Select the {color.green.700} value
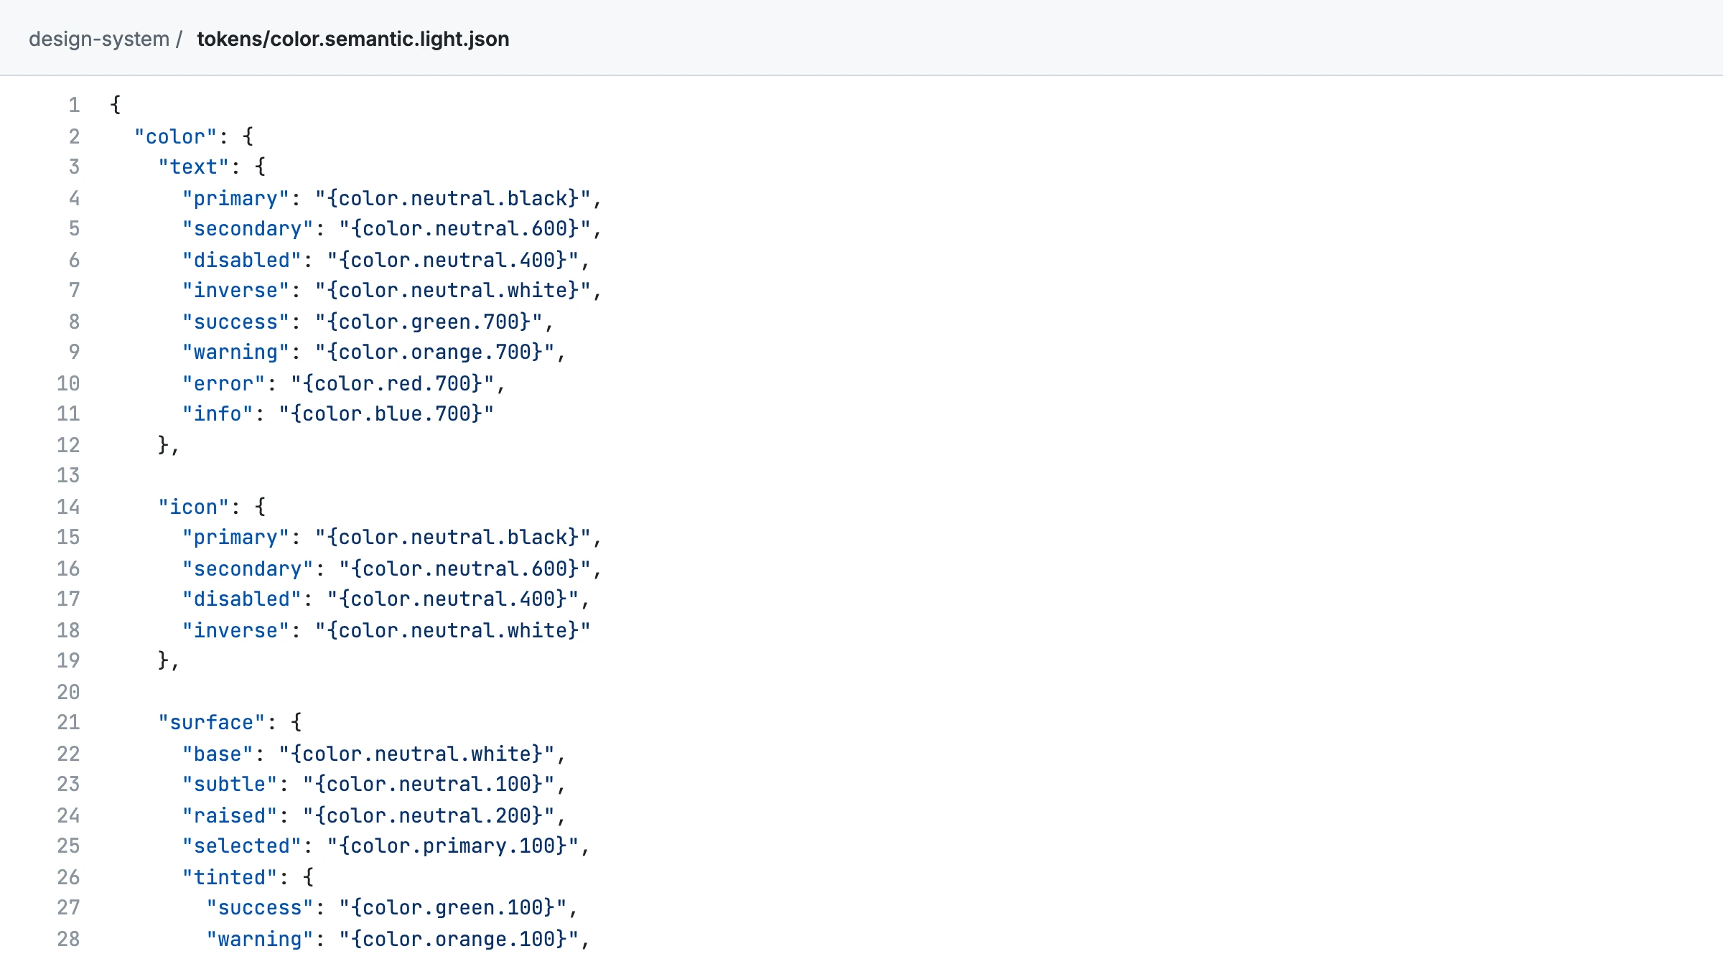The width and height of the screenshot is (1723, 969). 429,322
